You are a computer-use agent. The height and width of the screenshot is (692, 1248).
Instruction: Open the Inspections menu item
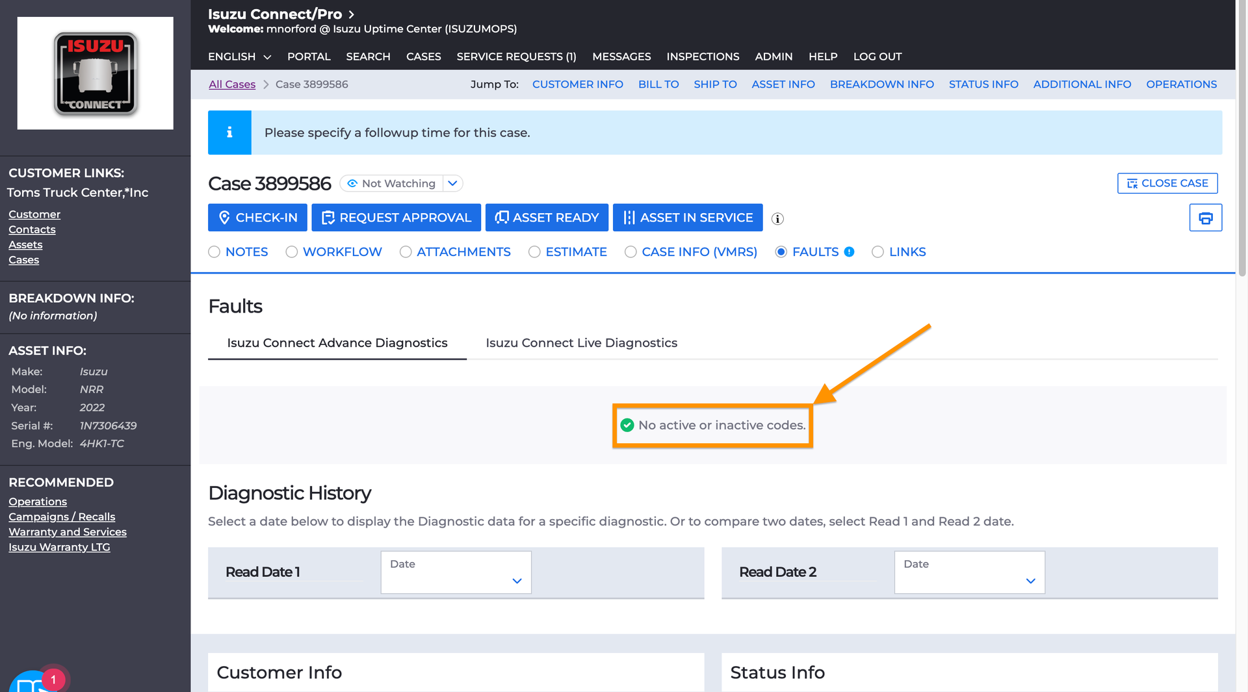coord(703,57)
